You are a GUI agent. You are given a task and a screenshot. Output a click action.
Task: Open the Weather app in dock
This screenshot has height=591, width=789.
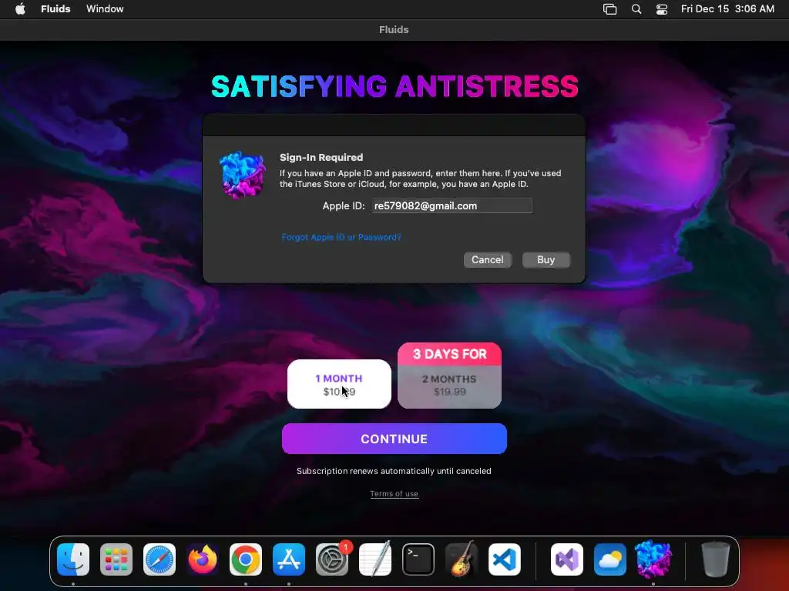[610, 559]
